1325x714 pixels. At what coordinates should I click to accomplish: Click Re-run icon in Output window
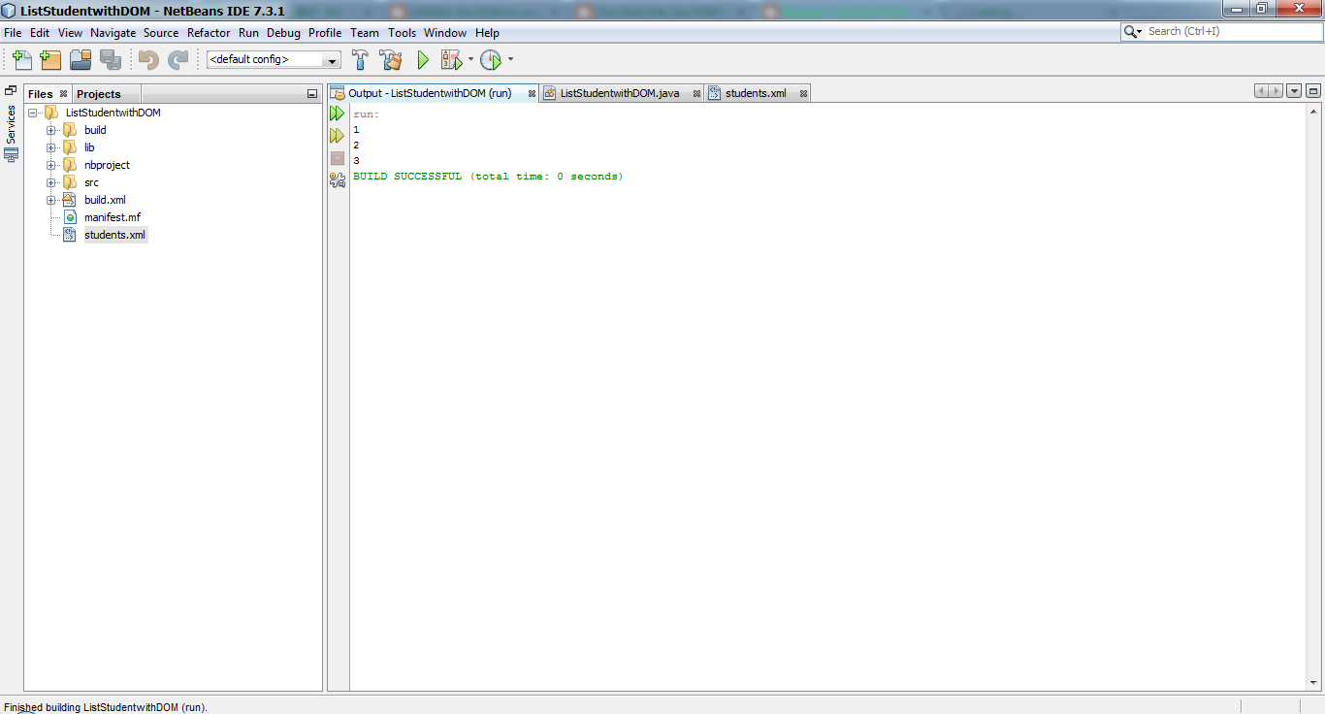tap(337, 114)
